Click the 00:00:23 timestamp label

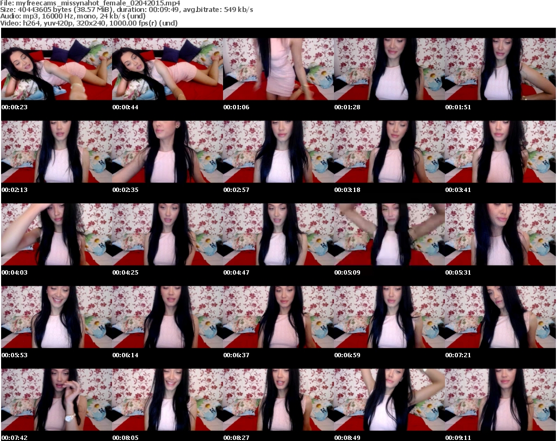tap(14, 107)
